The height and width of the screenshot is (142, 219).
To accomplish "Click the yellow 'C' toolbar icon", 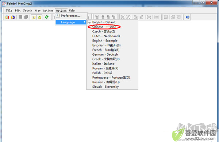I will [x=39, y=17].
